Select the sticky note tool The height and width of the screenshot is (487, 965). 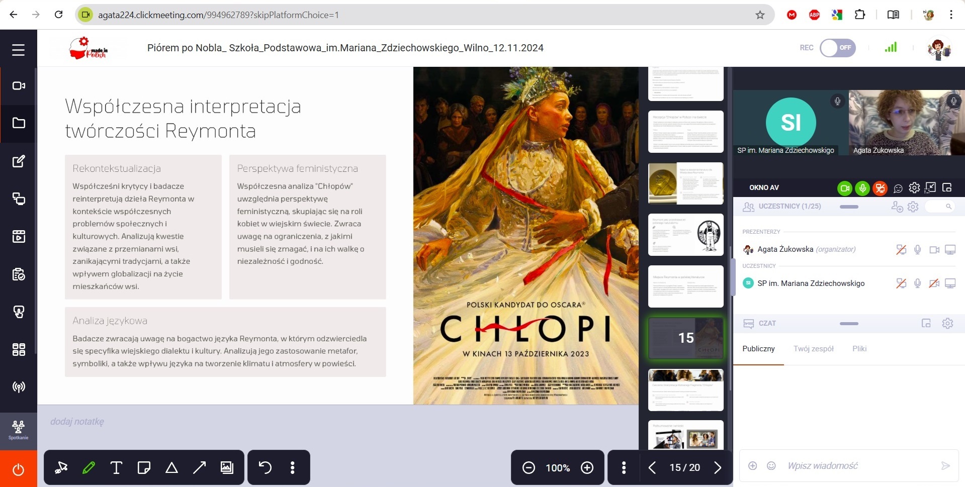pyautogui.click(x=144, y=468)
